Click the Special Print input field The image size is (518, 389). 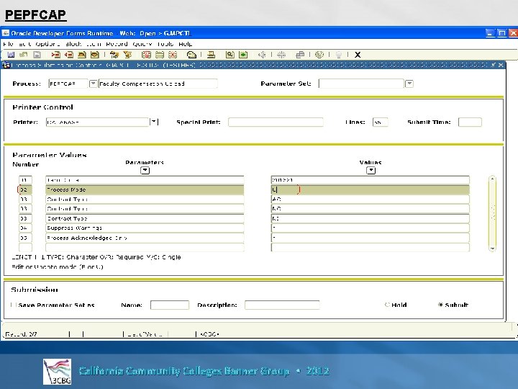276,122
